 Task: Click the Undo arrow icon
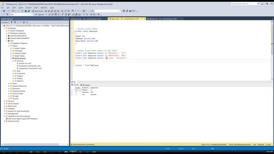tap(73, 11)
